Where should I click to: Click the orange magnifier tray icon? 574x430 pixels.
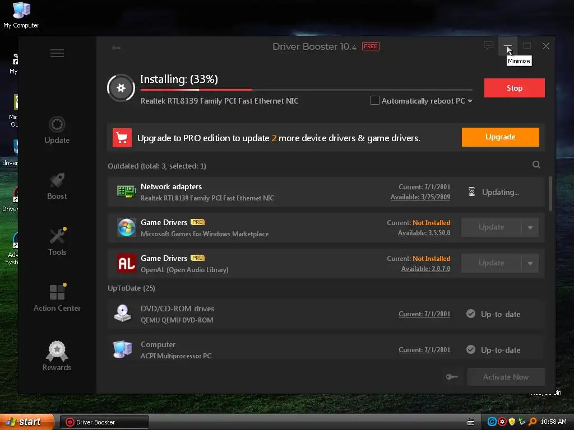point(533,422)
